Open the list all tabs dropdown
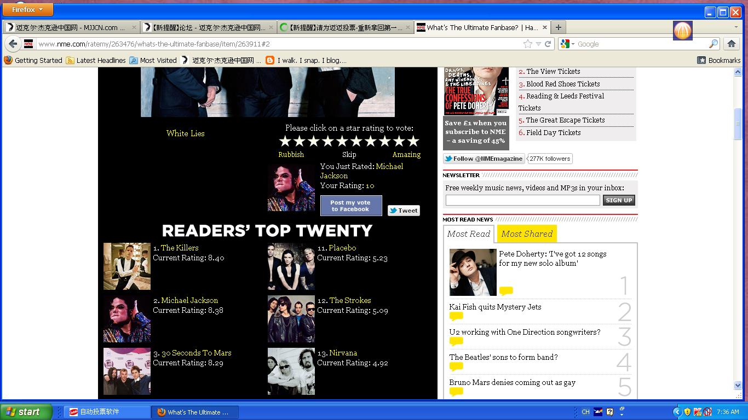The image size is (748, 420). [x=735, y=27]
